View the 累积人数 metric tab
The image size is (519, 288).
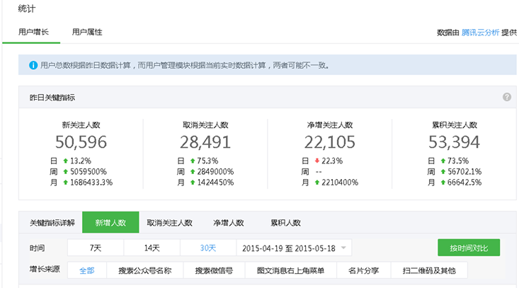(x=285, y=222)
